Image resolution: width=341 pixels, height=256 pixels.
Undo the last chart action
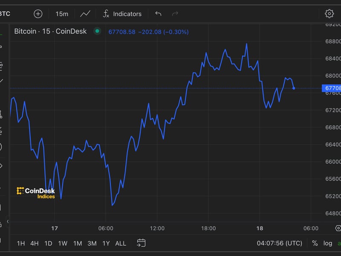(x=158, y=14)
